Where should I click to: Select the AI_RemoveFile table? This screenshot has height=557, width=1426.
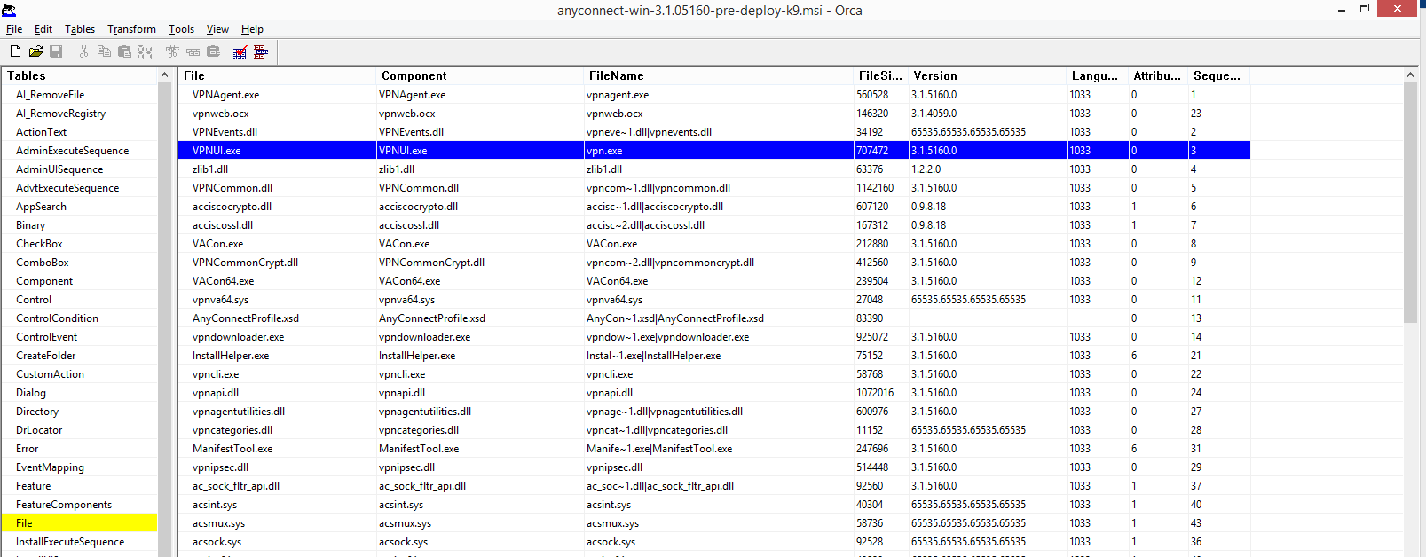point(50,95)
